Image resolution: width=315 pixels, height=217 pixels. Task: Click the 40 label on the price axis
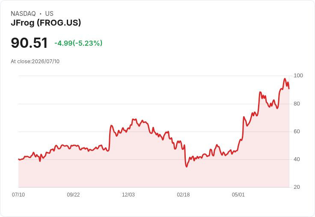[297, 159]
